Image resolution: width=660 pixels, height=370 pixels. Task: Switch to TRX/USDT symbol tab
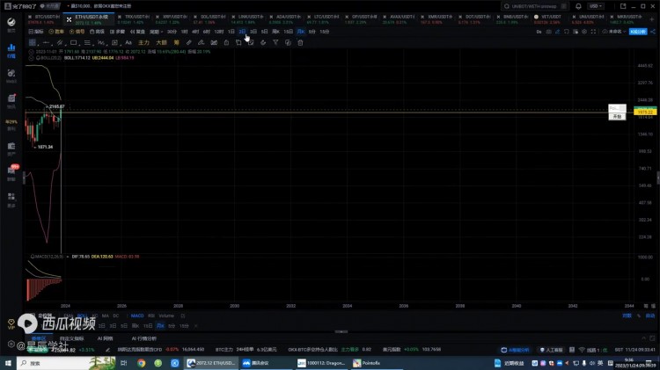click(x=134, y=19)
